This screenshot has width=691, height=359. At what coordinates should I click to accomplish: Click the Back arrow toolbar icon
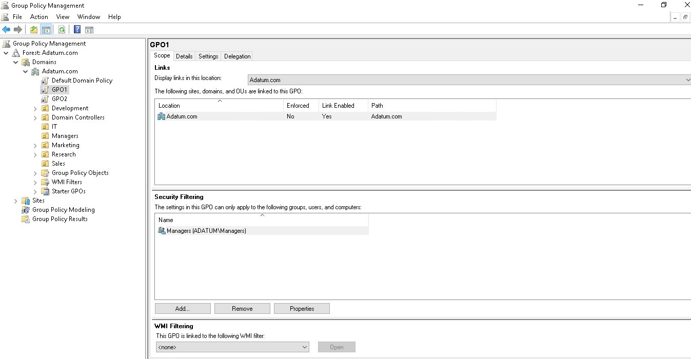point(6,30)
